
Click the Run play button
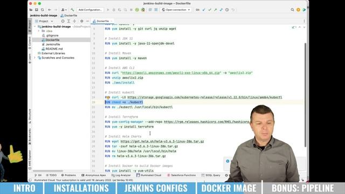108,10
